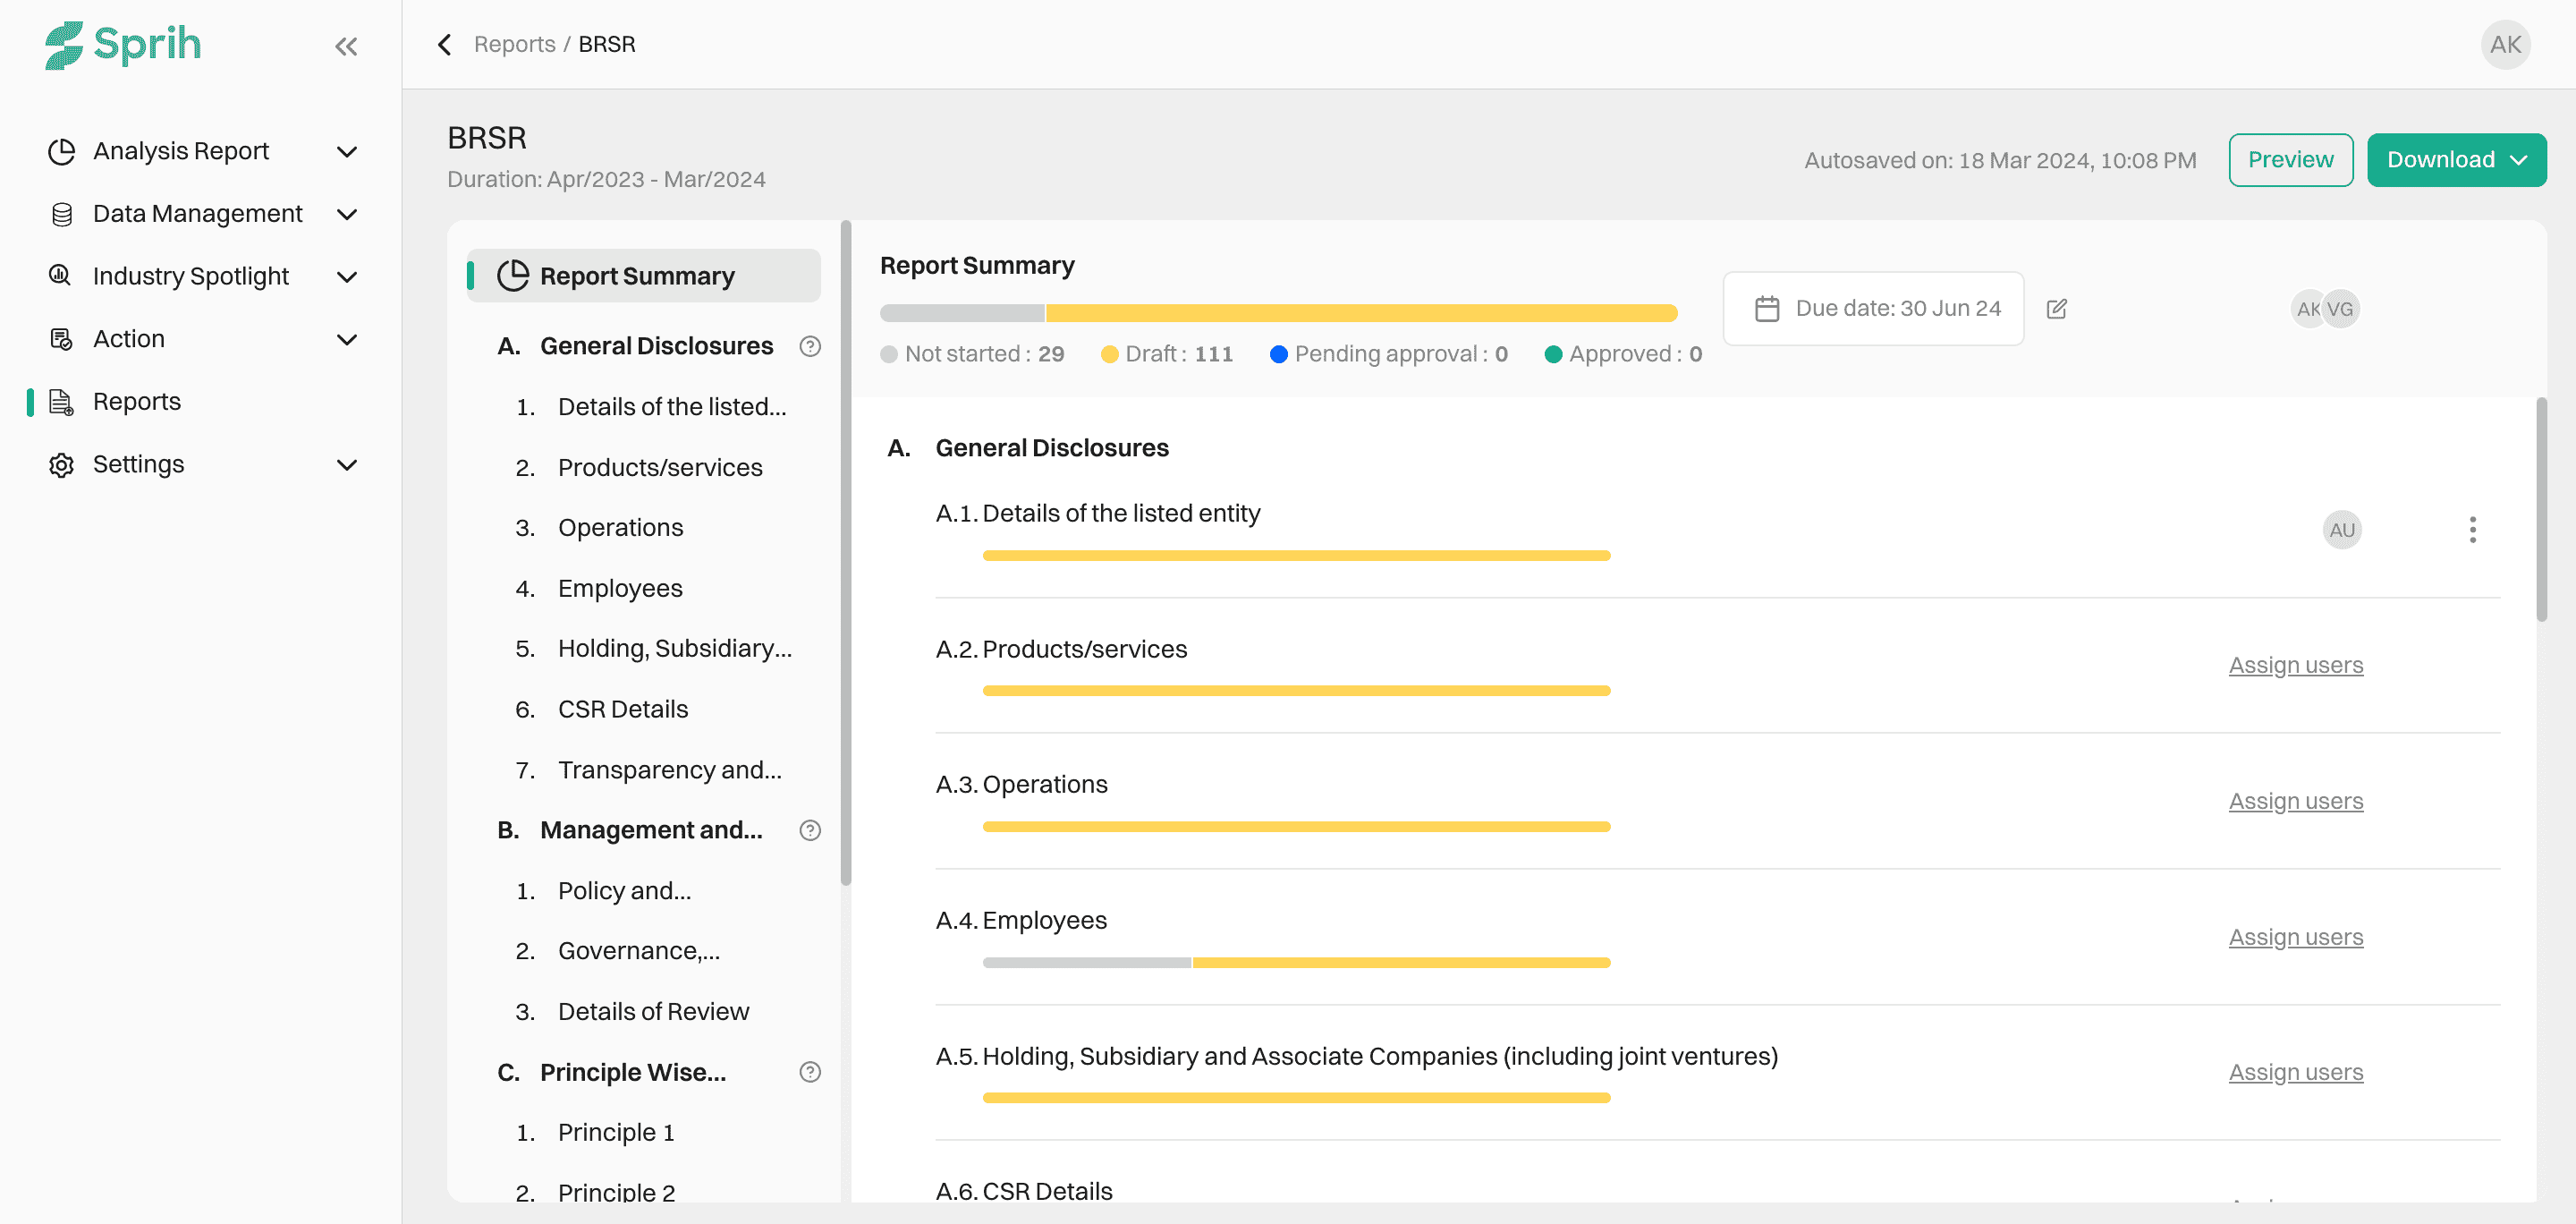The width and height of the screenshot is (2576, 1224).
Task: Open the AK user avatar in header
Action: click(x=2505, y=45)
